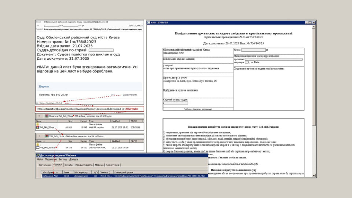
Task: Open the Вигляд menu in Task Manager
Action: tap(63, 159)
